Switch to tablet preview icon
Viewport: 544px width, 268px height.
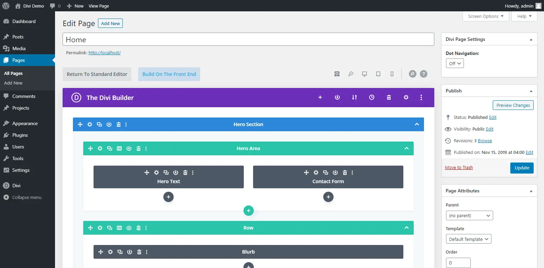pos(378,74)
